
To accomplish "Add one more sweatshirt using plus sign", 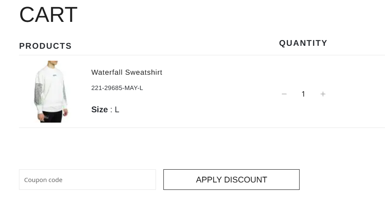I will click(x=323, y=94).
